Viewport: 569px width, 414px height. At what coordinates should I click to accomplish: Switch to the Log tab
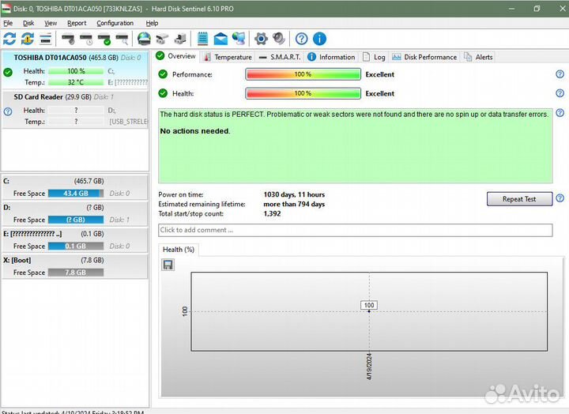pyautogui.click(x=374, y=57)
